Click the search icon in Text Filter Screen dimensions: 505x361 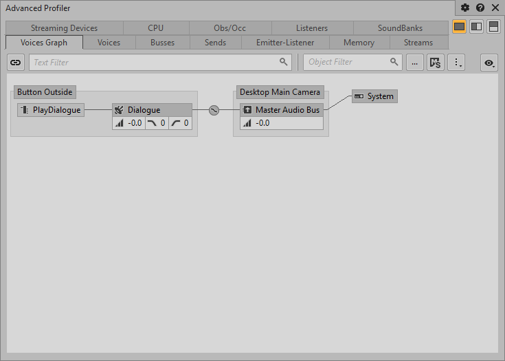click(x=284, y=62)
